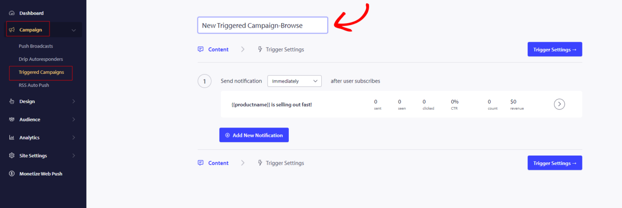Expand the Audience submenu arrow
The height and width of the screenshot is (208, 622).
[74, 120]
